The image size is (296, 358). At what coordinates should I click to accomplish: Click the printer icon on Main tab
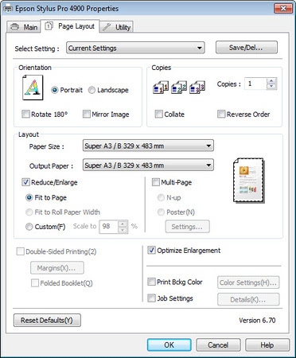15,27
